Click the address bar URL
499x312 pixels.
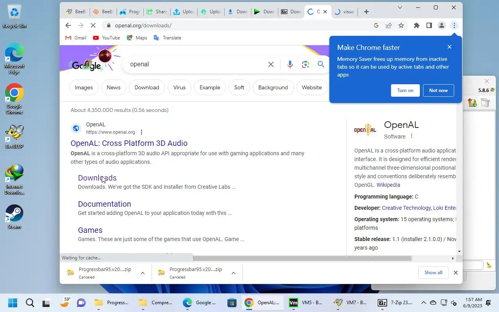(143, 25)
